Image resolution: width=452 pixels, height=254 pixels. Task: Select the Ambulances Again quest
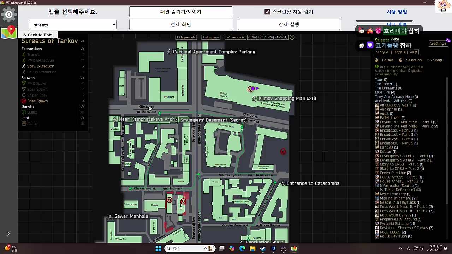click(398, 105)
